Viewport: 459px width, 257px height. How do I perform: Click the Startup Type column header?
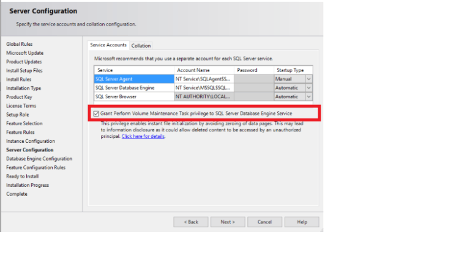[x=293, y=70]
